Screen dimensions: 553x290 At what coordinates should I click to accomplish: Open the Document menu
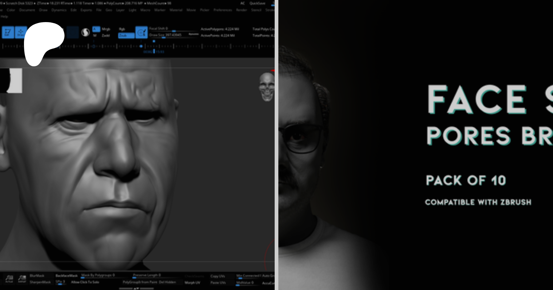pyautogui.click(x=27, y=10)
